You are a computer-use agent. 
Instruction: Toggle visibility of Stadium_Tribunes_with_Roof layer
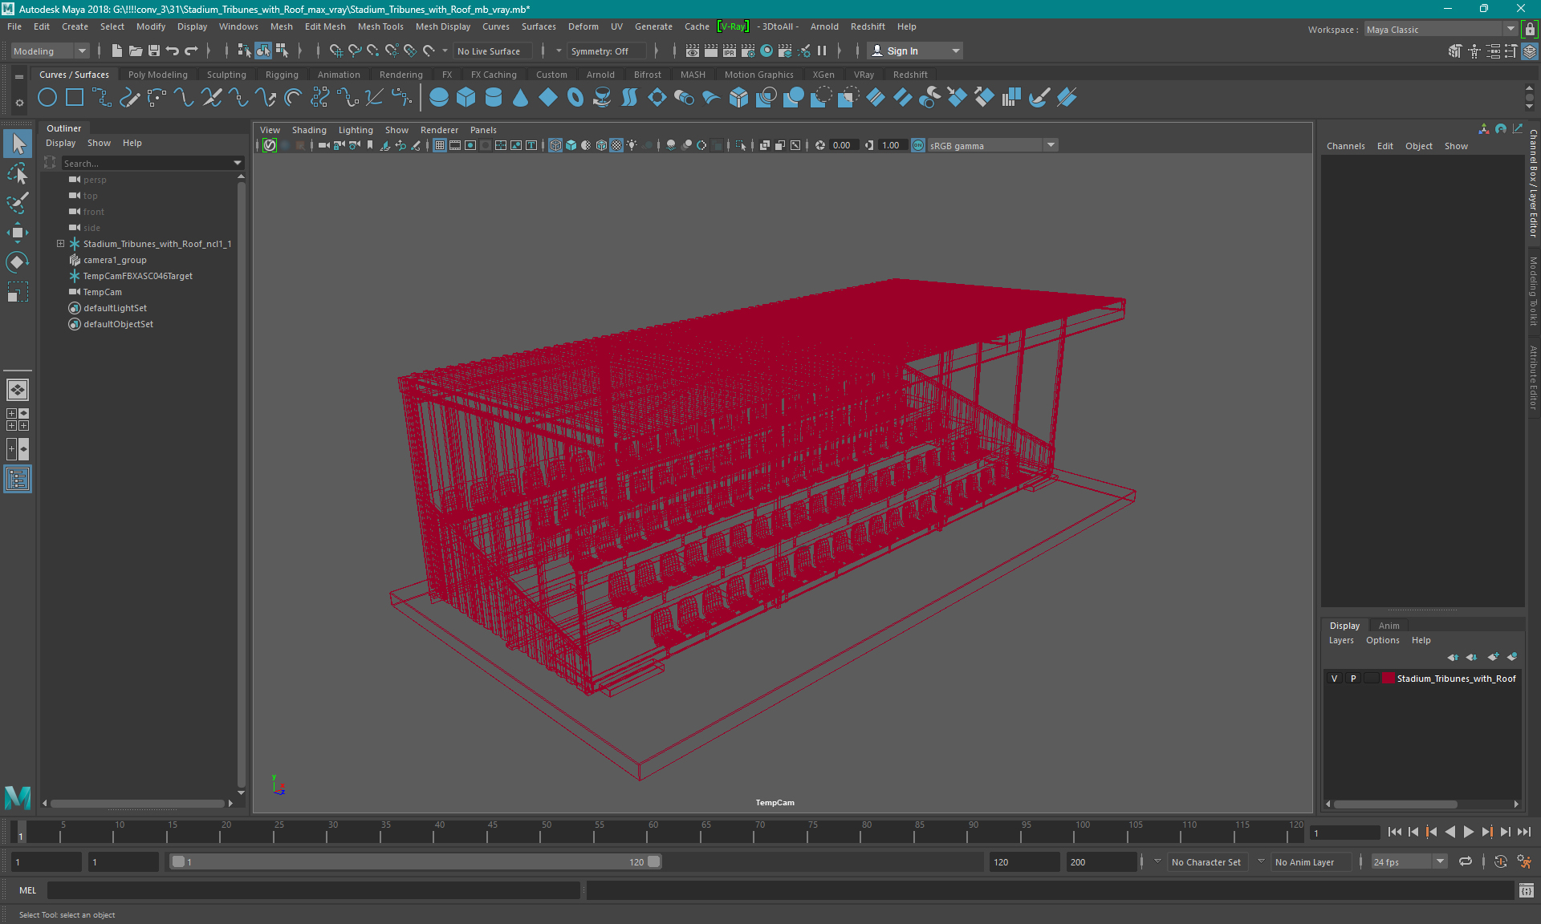[1334, 679]
